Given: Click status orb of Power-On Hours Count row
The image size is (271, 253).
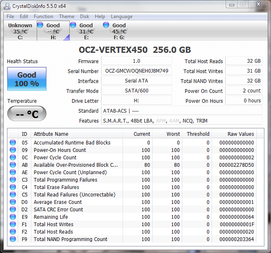Looking at the screenshot, I should click(13, 150).
